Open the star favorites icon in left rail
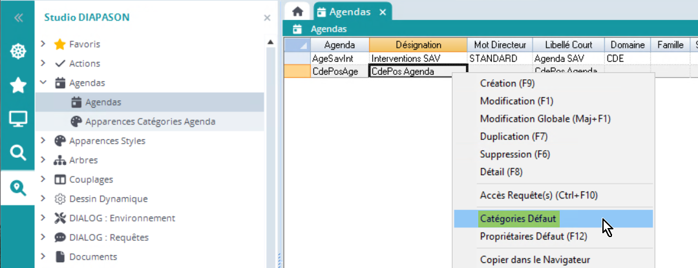The height and width of the screenshot is (268, 698). (x=17, y=85)
